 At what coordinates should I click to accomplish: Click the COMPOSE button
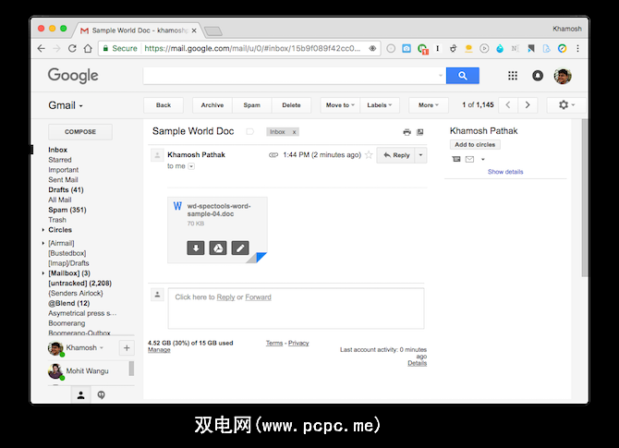80,132
